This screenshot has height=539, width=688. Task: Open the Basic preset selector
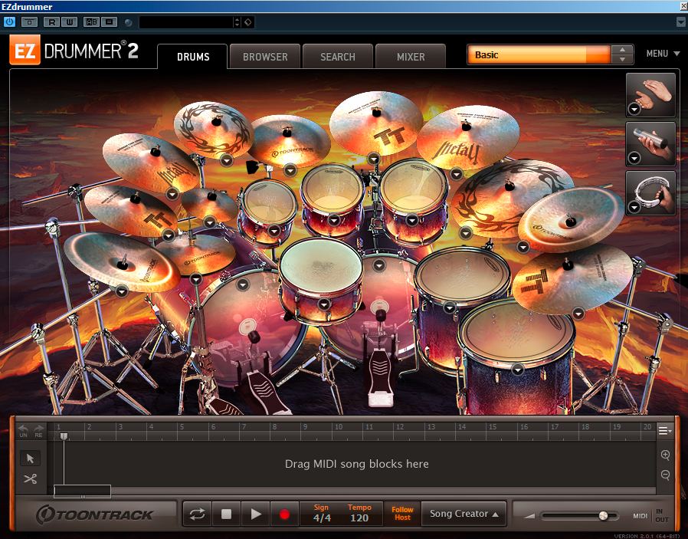coord(539,55)
